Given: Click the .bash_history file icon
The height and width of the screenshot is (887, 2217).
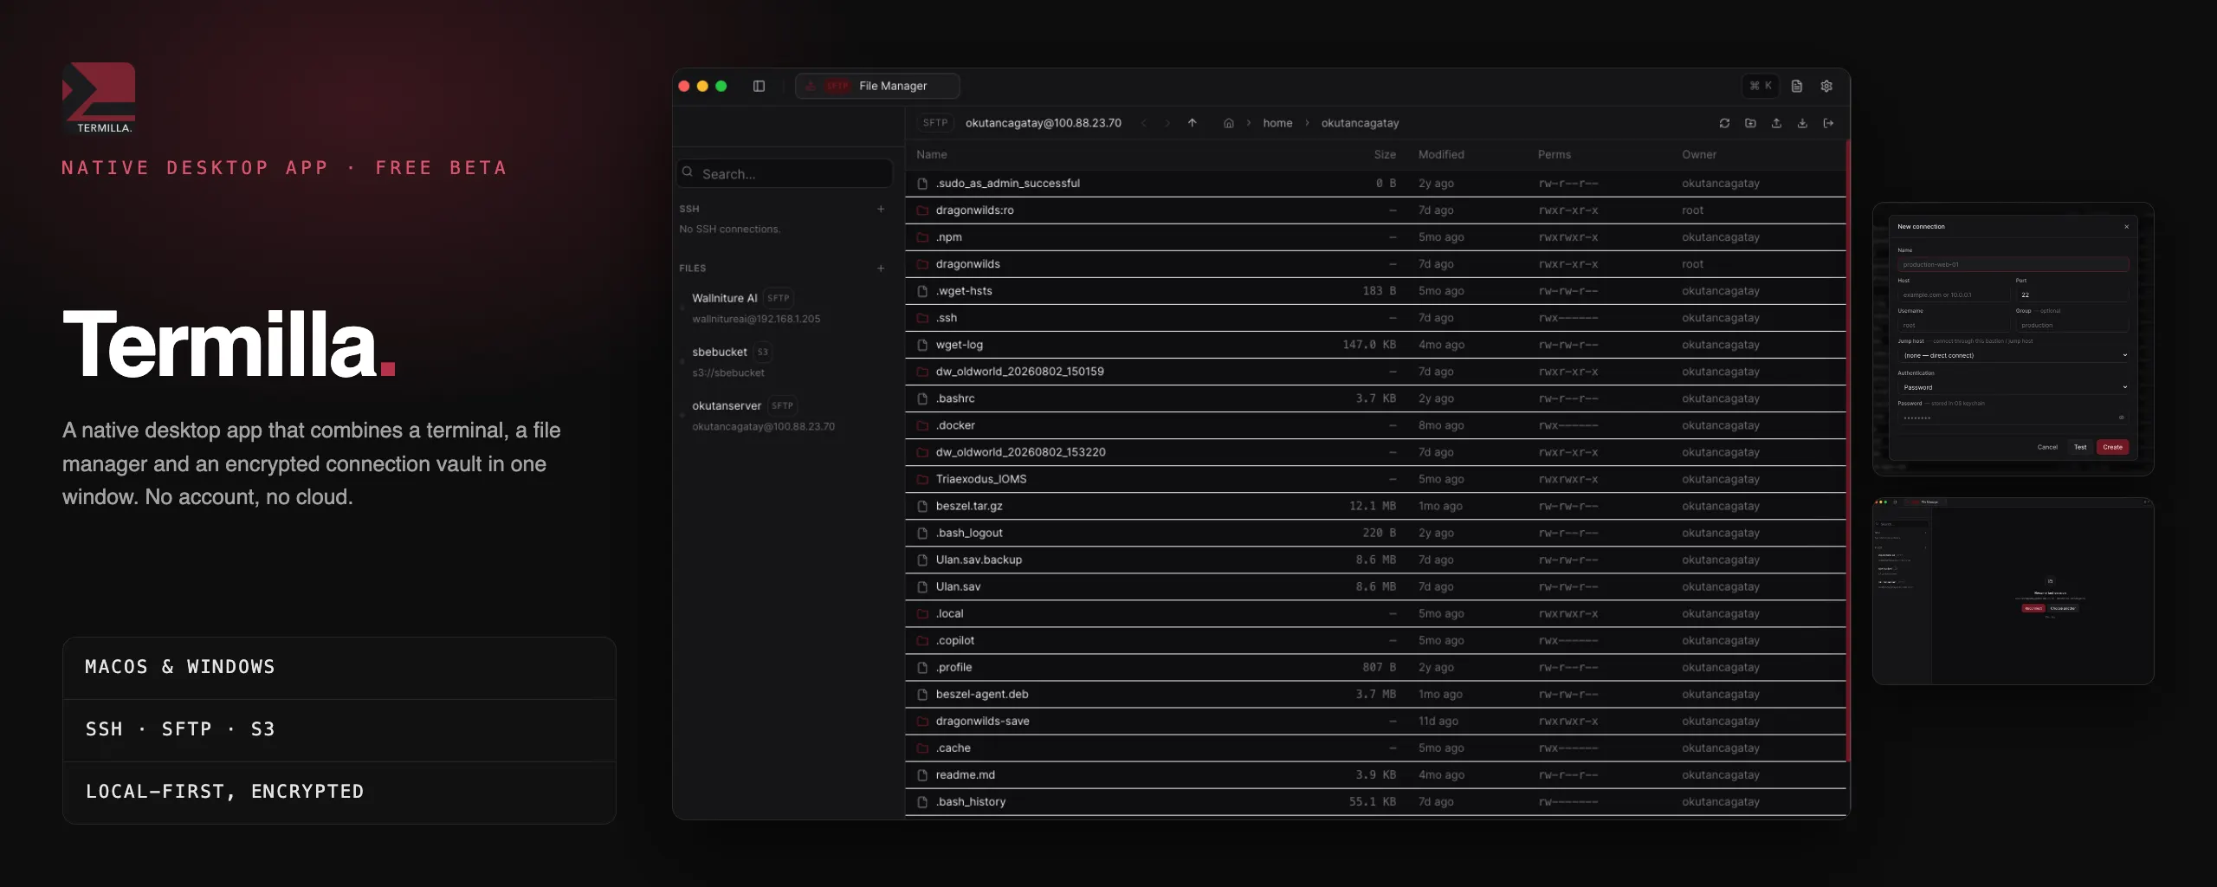Looking at the screenshot, I should 922,801.
